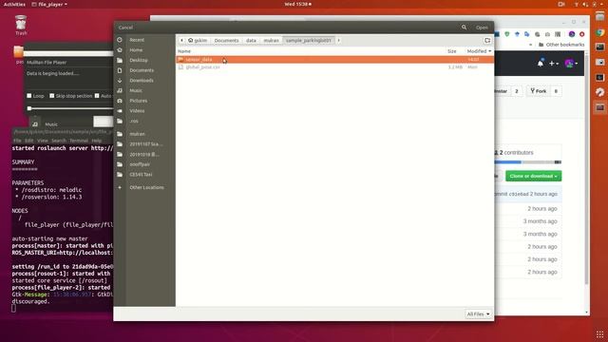Select the sample_parkinglot01 path segment

click(x=309, y=40)
